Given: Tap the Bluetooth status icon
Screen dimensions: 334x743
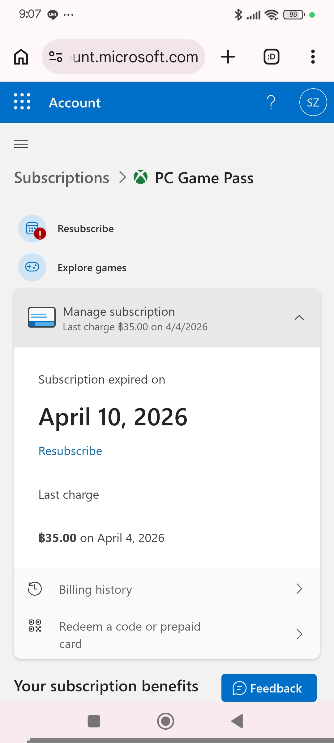Looking at the screenshot, I should [238, 15].
